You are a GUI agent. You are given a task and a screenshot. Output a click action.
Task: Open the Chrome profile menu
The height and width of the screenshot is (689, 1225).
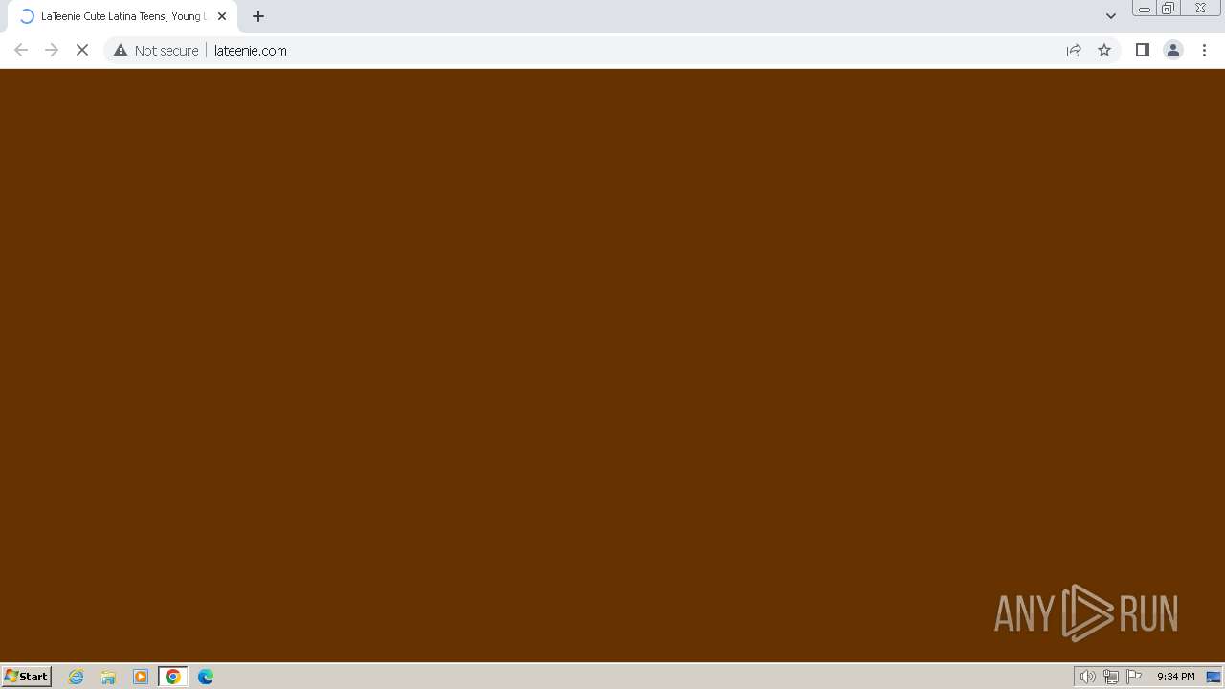coord(1173,51)
